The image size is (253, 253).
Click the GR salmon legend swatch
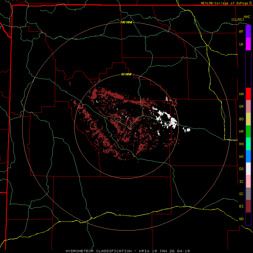click(x=248, y=106)
